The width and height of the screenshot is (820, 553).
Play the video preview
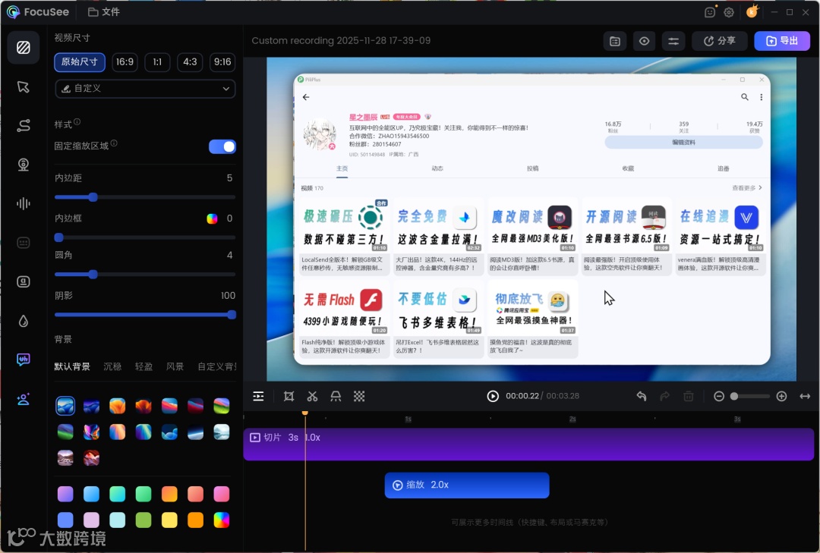[493, 396]
